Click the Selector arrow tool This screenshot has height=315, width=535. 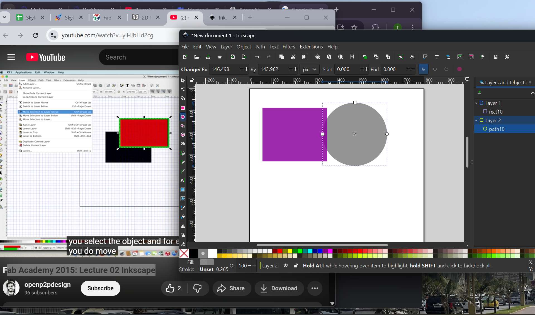tap(183, 81)
